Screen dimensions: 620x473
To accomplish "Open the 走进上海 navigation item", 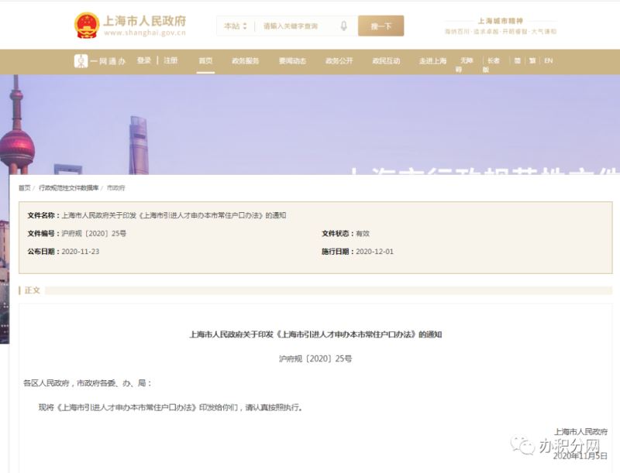I will (433, 60).
